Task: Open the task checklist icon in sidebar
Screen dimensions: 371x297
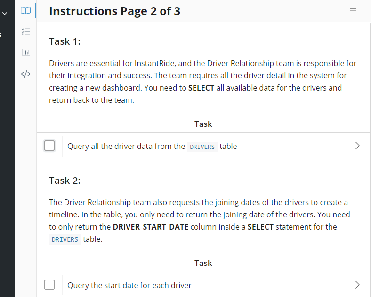Action: point(25,32)
